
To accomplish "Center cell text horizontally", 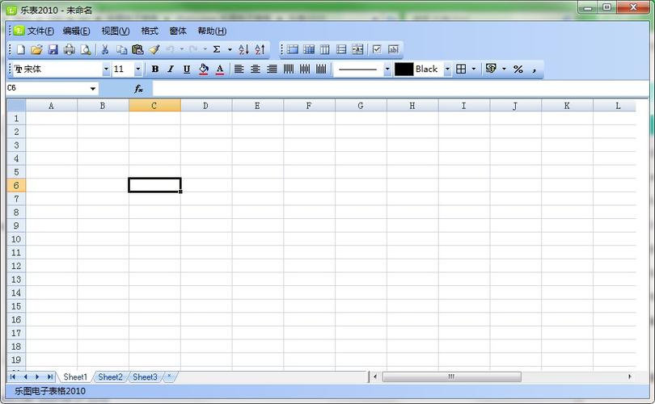I will 256,69.
